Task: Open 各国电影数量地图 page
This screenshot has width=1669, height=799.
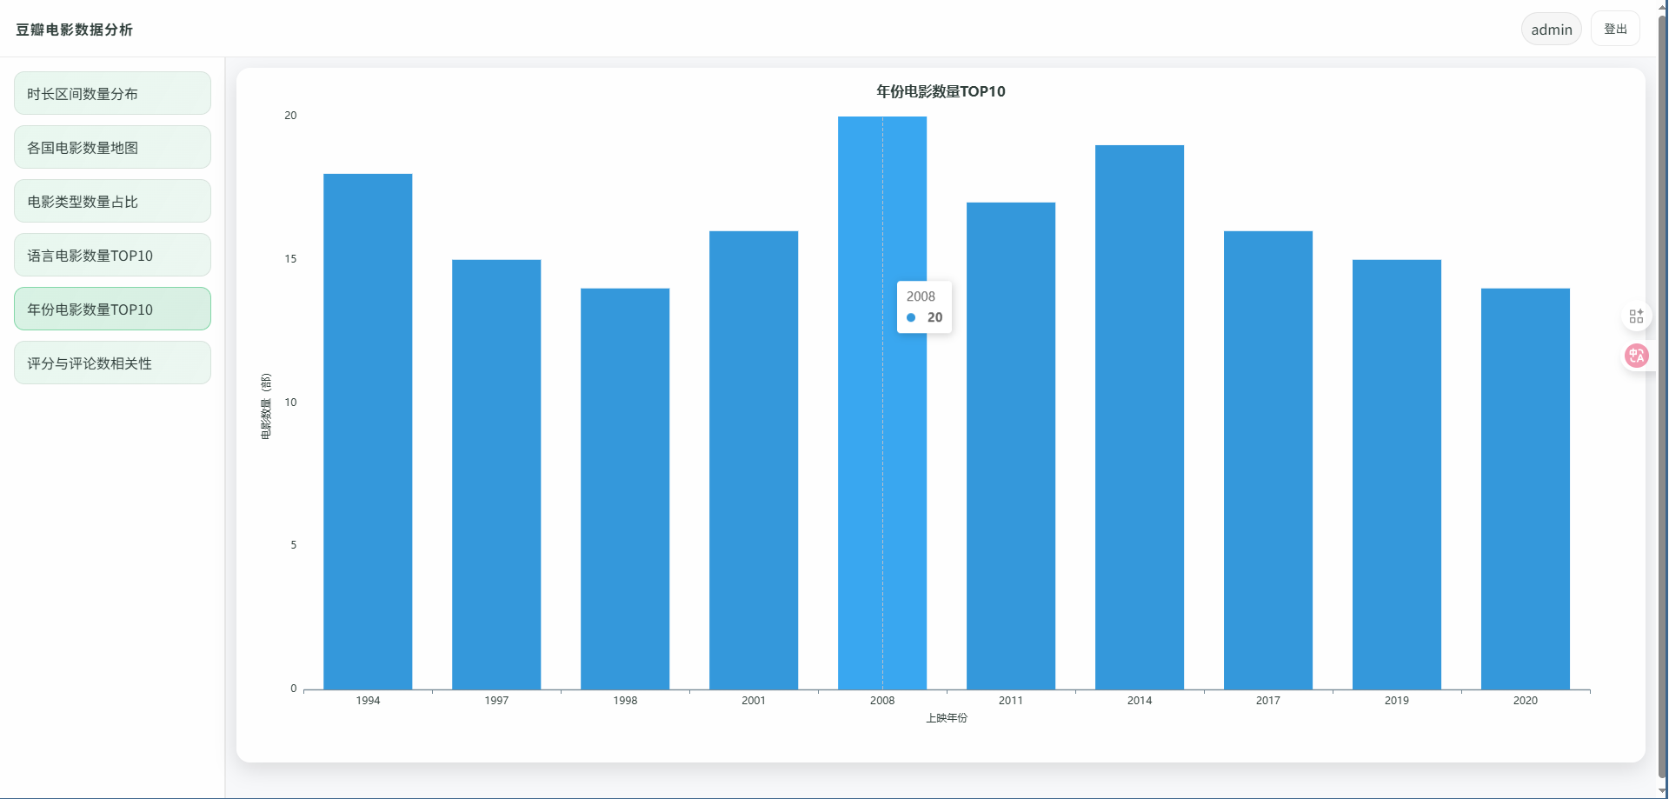Action: tap(112, 148)
